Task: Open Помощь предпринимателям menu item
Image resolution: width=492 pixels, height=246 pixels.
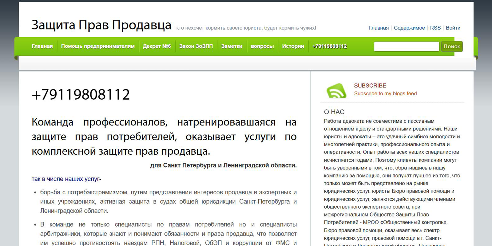Action: click(x=98, y=46)
